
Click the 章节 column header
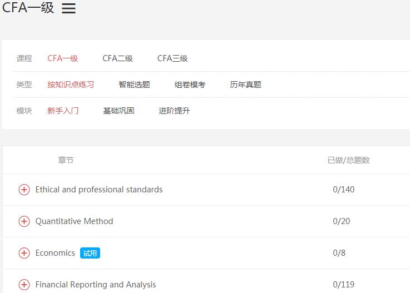(66, 160)
